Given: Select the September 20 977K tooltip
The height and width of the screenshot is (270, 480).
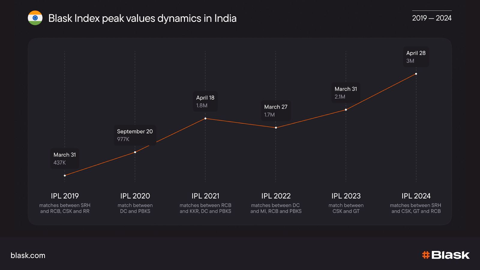Looking at the screenshot, I should tap(135, 135).
